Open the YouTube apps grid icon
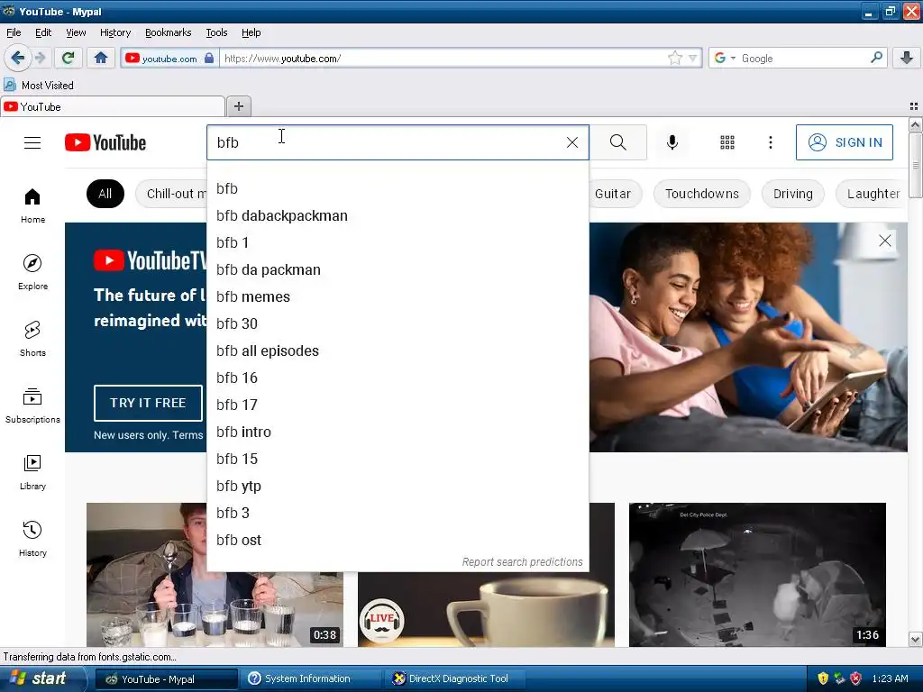Image resolution: width=923 pixels, height=692 pixels. 727,142
